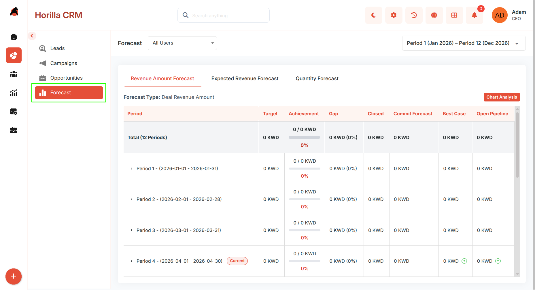Image resolution: width=535 pixels, height=290 pixels.
Task: Click the red plus quick-create button
Action: [14, 276]
